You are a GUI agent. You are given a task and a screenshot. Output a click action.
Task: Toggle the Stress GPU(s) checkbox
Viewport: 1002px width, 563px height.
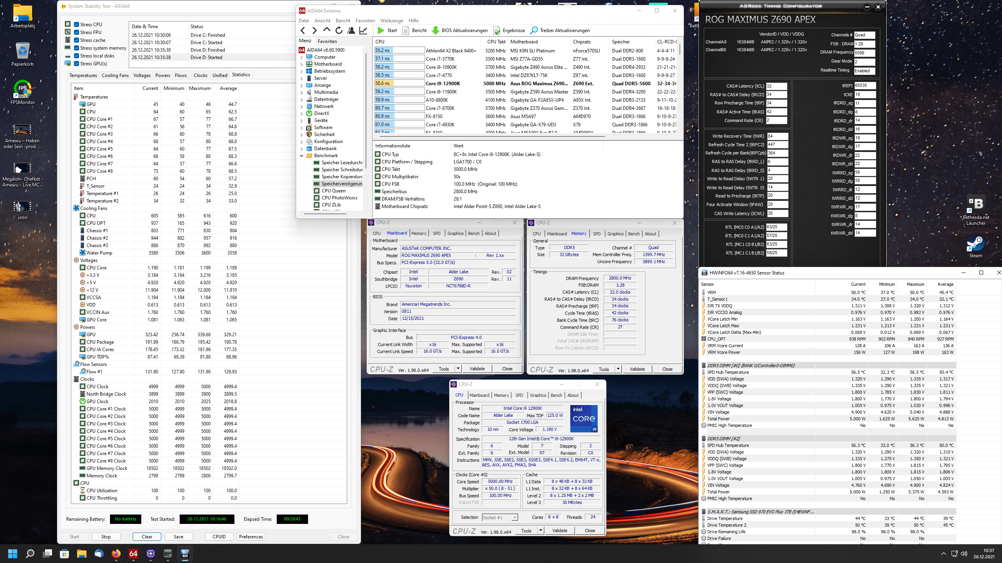[77, 63]
